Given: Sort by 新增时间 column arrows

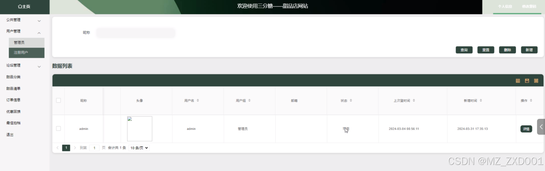Looking at the screenshot, I should click(481, 101).
